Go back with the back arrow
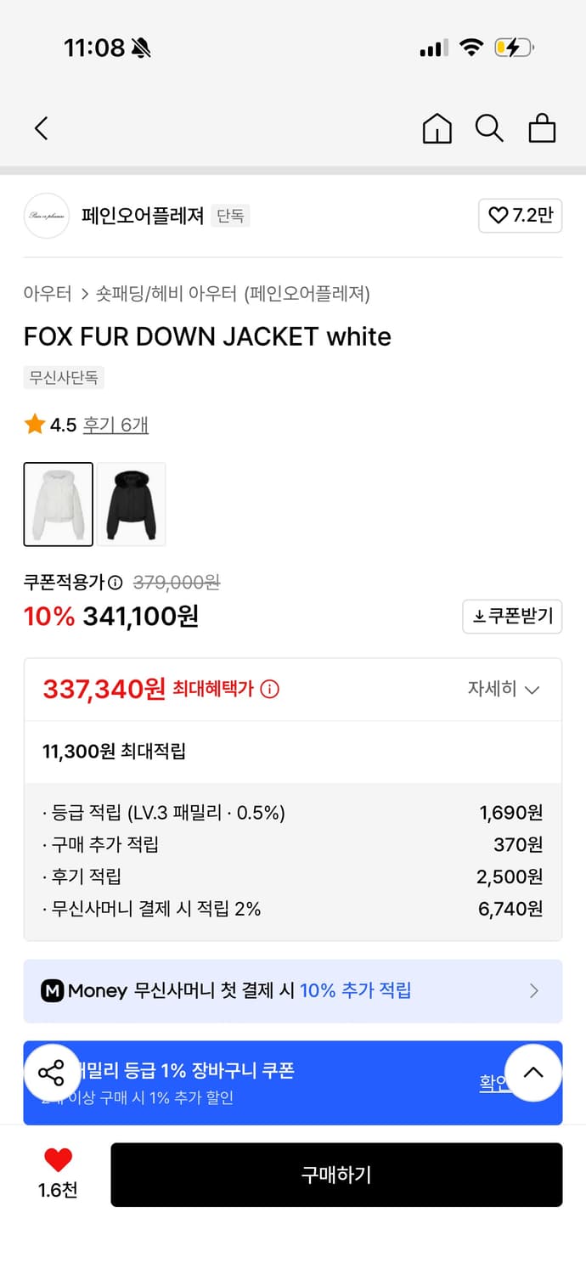Screen dimensions: 586x1274 point(41,128)
